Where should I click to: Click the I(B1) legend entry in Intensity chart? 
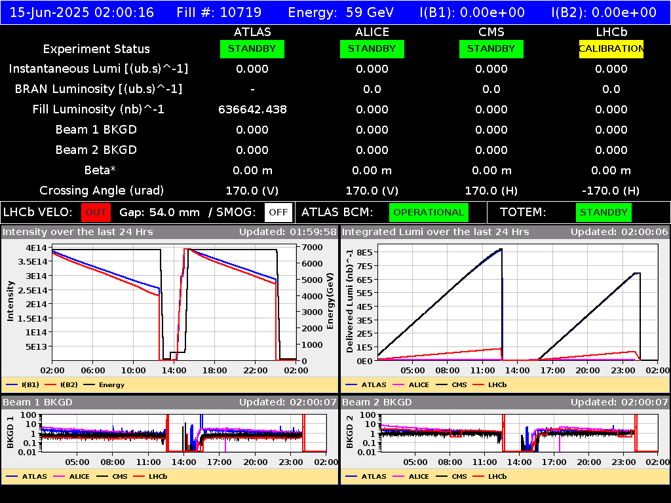(23, 385)
